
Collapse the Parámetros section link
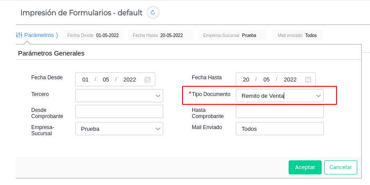pyautogui.click(x=39, y=35)
